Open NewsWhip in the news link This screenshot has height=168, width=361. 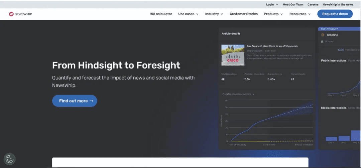coord(338,5)
